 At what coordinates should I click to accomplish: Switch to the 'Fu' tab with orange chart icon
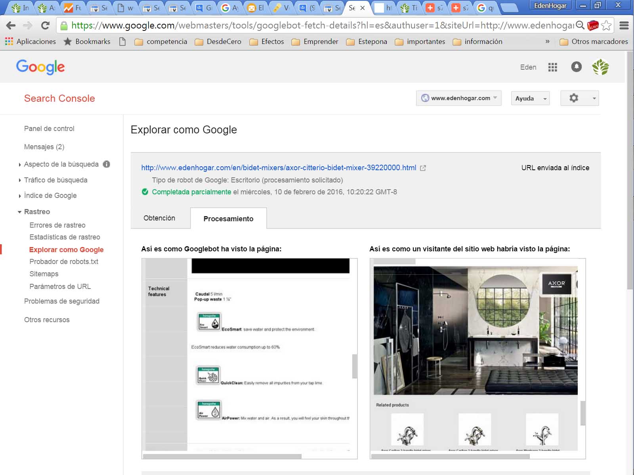pos(73,8)
